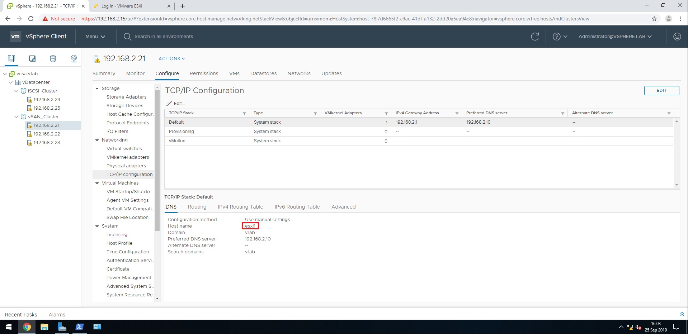
Task: Open the vMotion stack row
Action: pyautogui.click(x=177, y=140)
